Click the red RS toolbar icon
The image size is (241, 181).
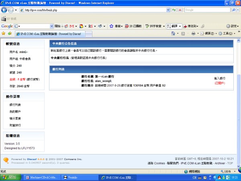90,26
